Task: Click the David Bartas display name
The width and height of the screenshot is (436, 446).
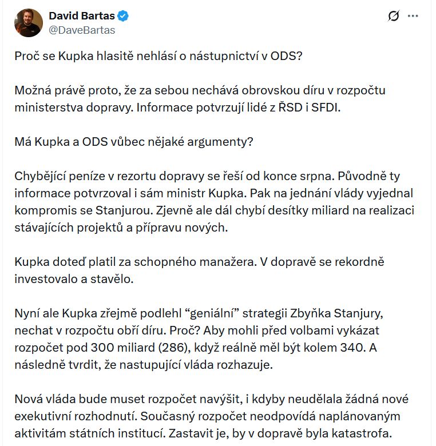Action: pyautogui.click(x=82, y=16)
